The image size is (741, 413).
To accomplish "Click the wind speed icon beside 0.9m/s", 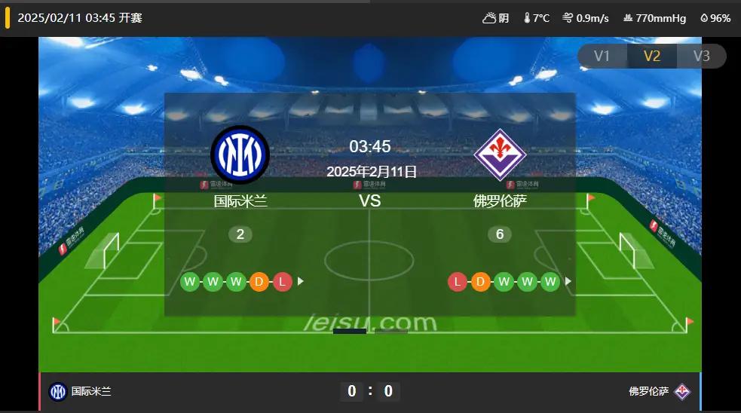I will click(x=568, y=18).
